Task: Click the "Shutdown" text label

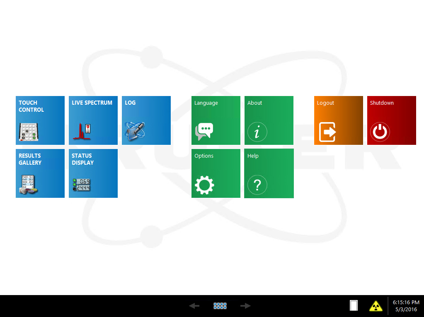Action: pos(382,103)
